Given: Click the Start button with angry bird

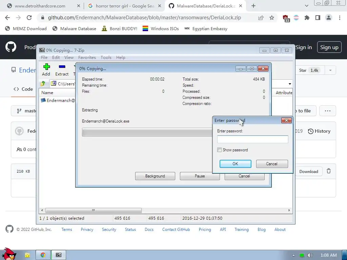Looking at the screenshot, I should coord(8,254).
